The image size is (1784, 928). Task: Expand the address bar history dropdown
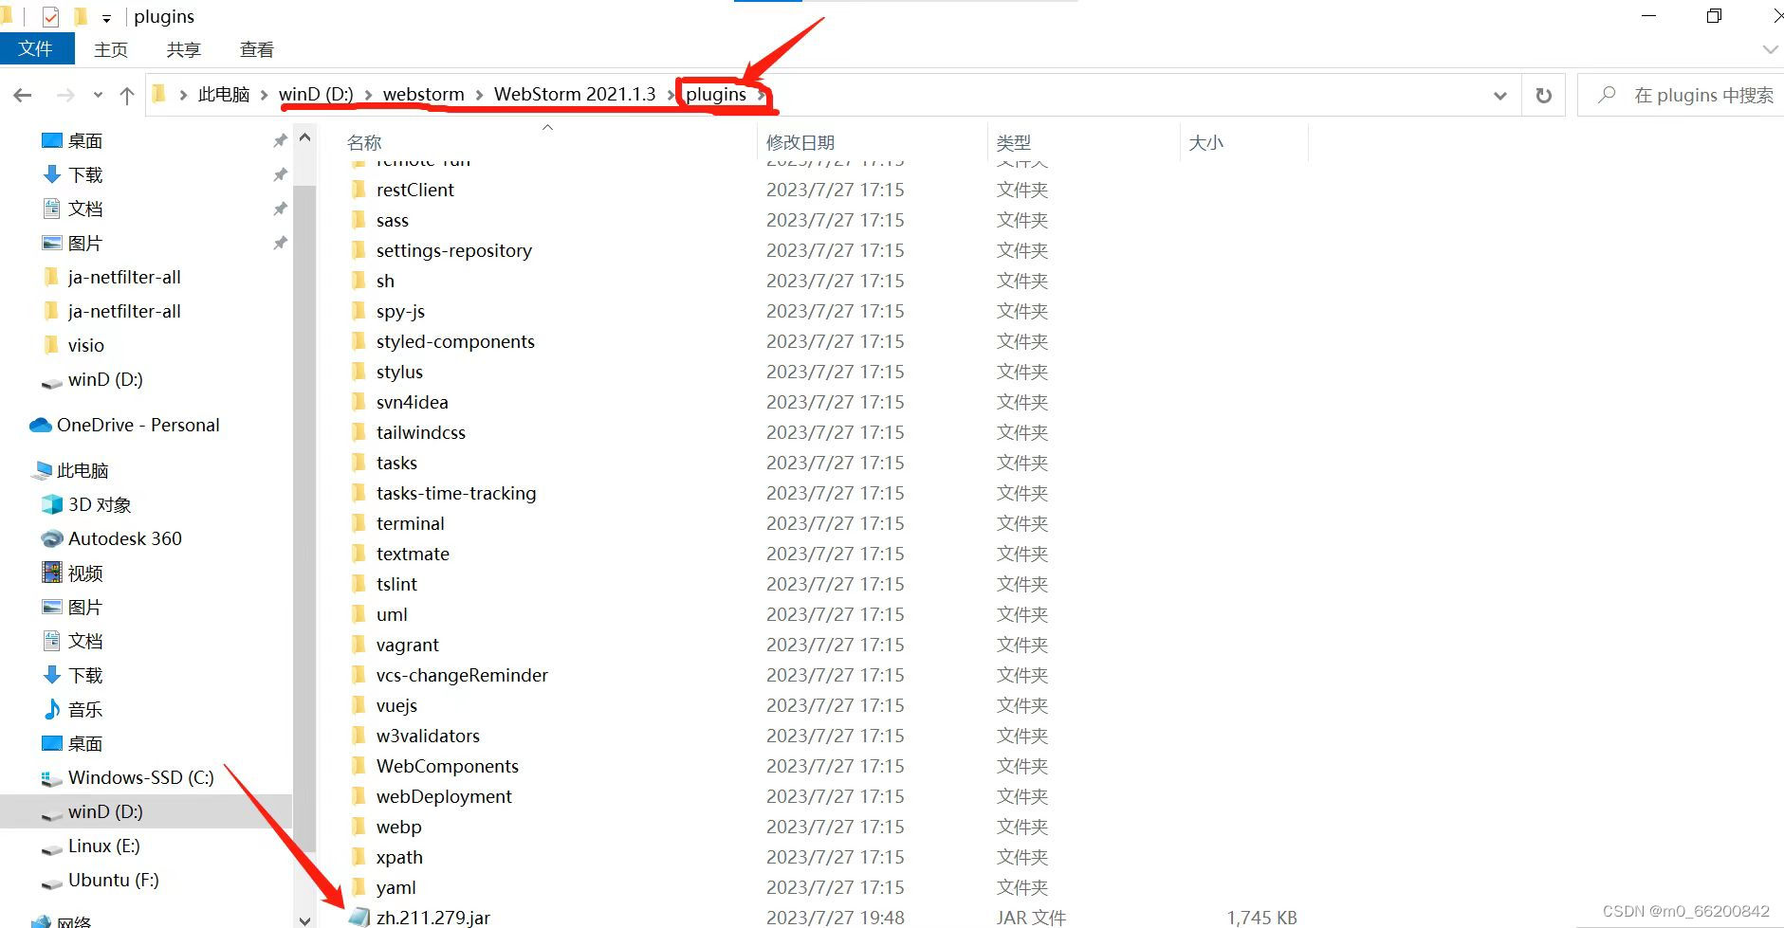tap(1500, 95)
